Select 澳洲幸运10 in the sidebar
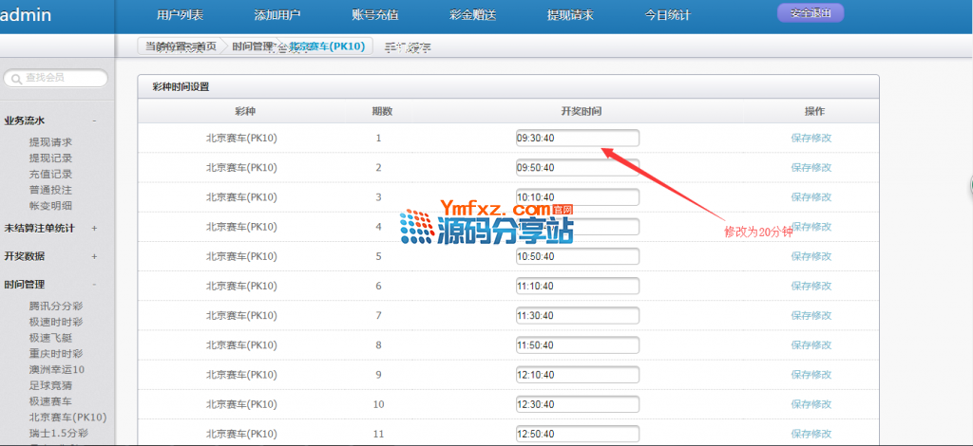Viewport: 973px width, 446px height. [56, 369]
